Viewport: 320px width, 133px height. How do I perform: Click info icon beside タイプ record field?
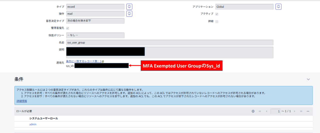(x=129, y=7)
